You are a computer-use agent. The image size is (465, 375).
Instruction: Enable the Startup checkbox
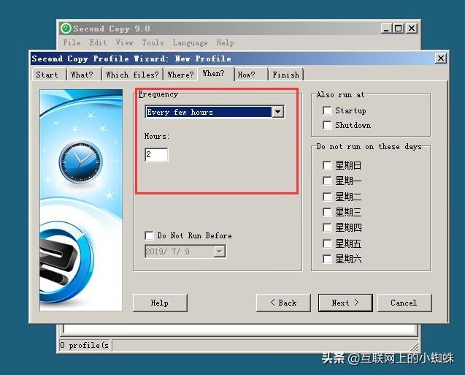coord(327,111)
